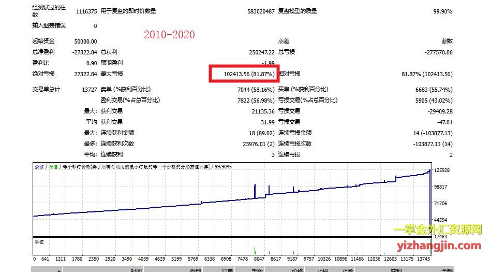The height and width of the screenshot is (272, 490).
Task: Click the 8047 tick on horizontal axis
Action: coord(259,258)
